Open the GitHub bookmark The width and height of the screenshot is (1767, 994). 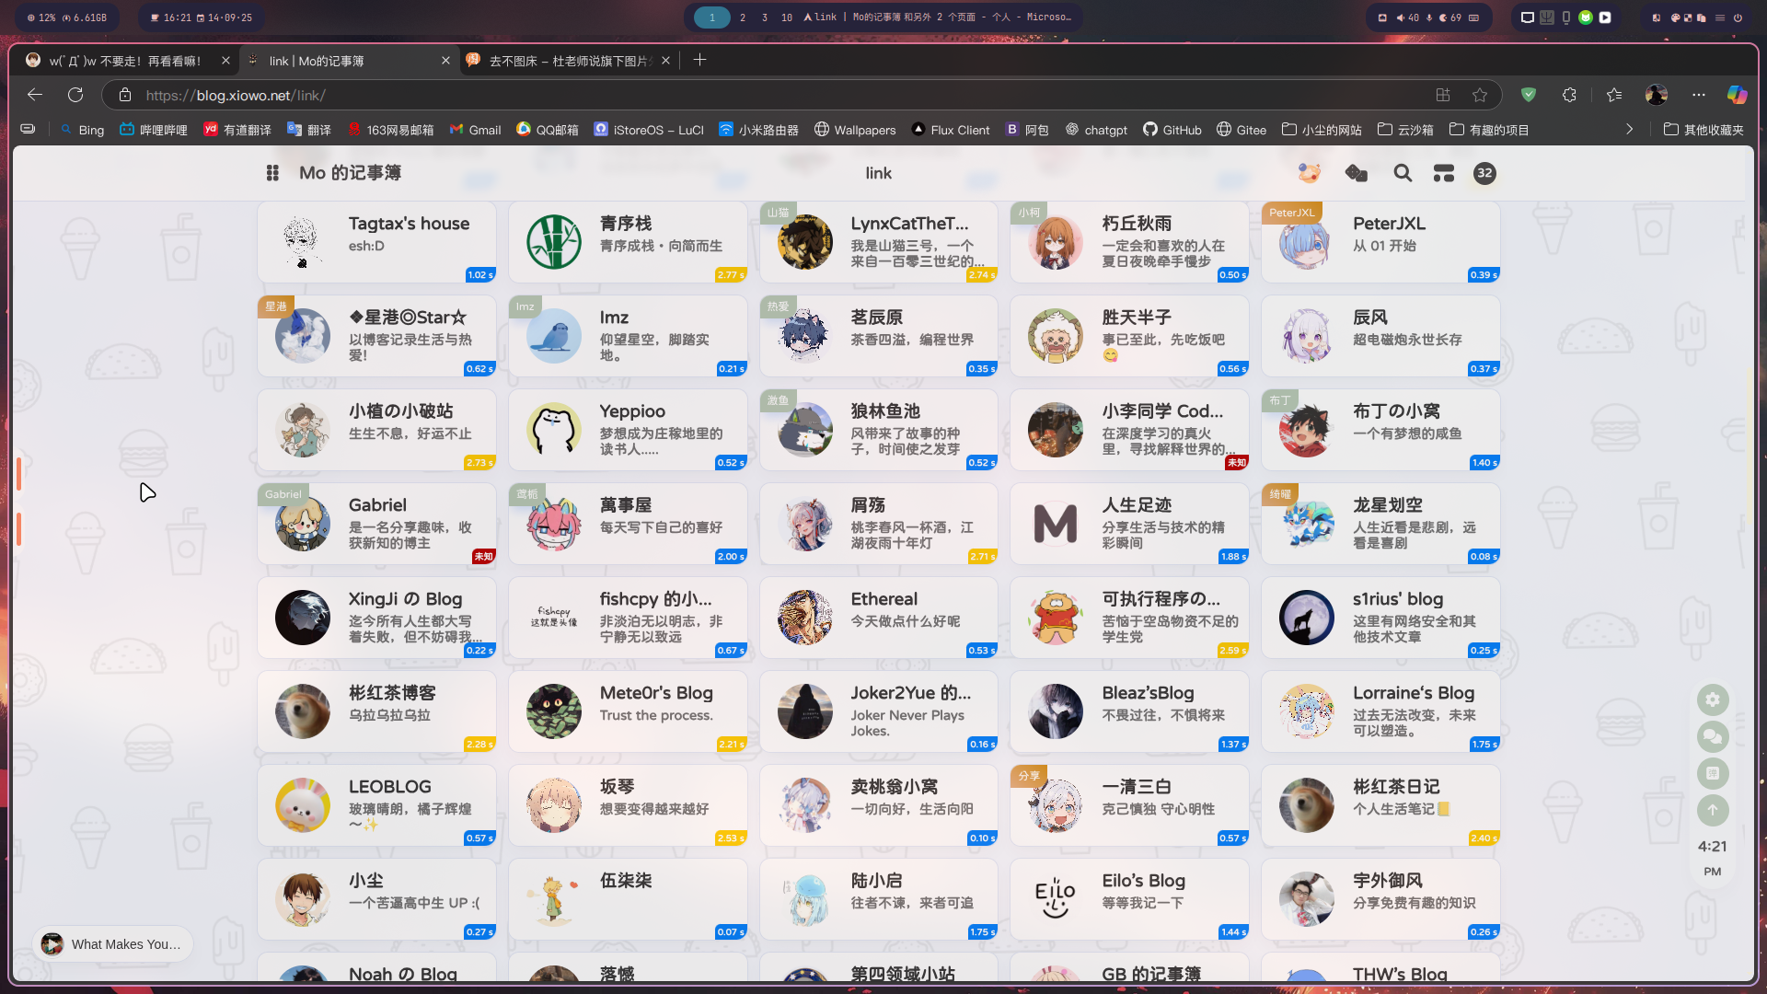pos(1172,130)
